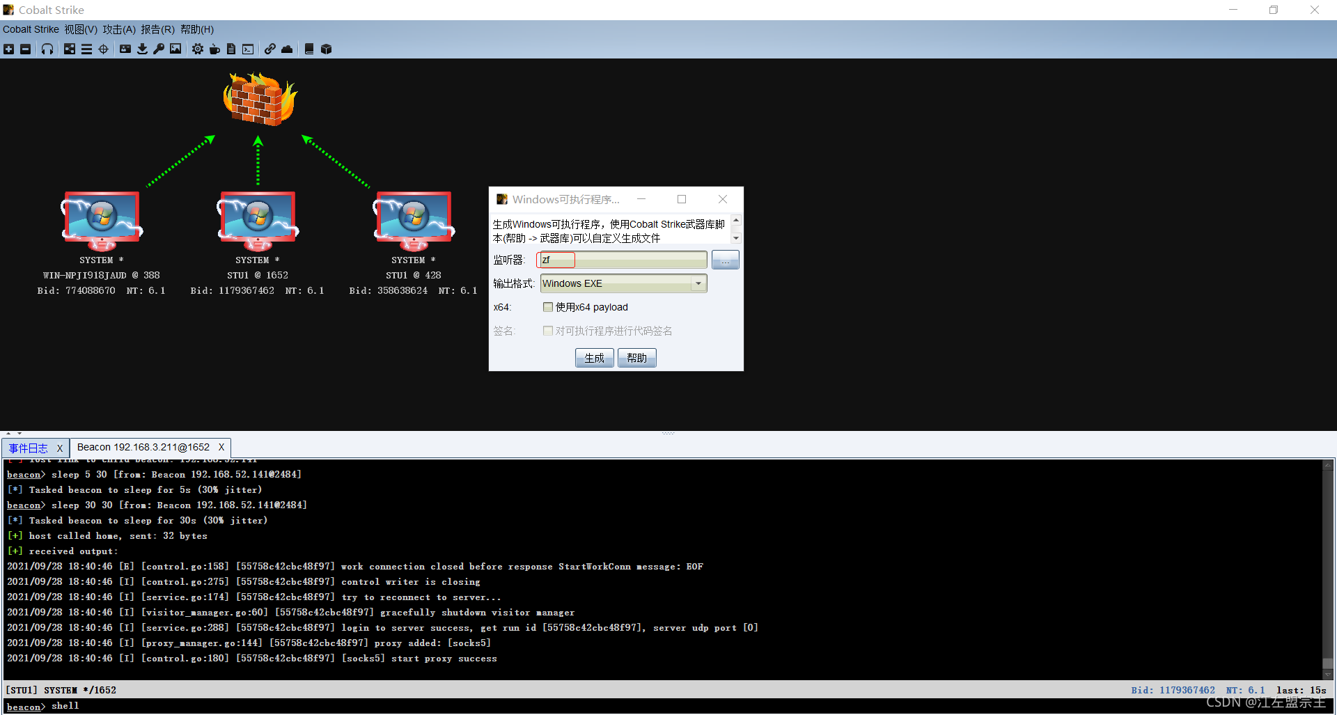This screenshot has height=715, width=1337.
Task: Open the listeners headphones icon
Action: [x=47, y=49]
